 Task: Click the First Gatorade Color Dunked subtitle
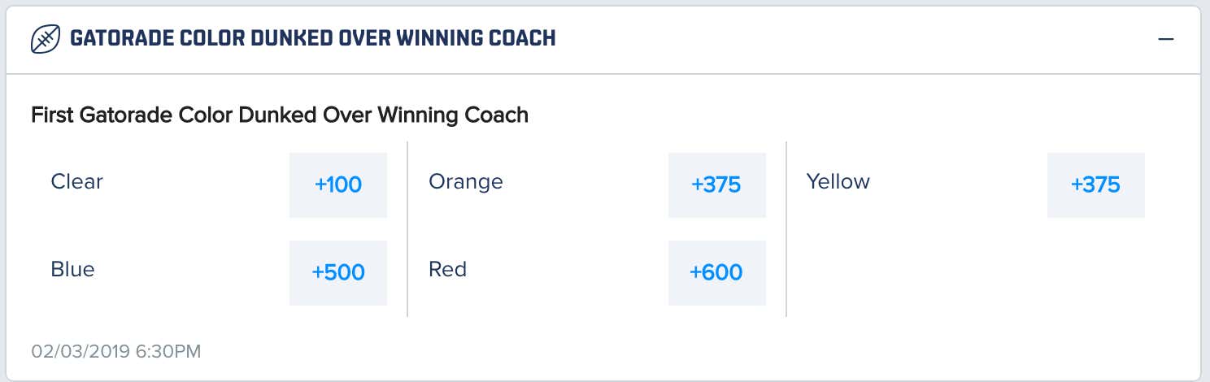pos(280,115)
